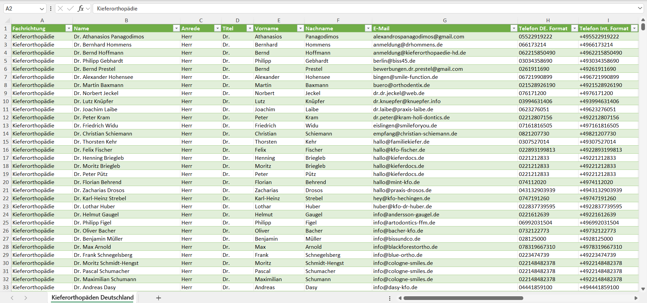Open the Nachname filter dropdown

pos(368,28)
